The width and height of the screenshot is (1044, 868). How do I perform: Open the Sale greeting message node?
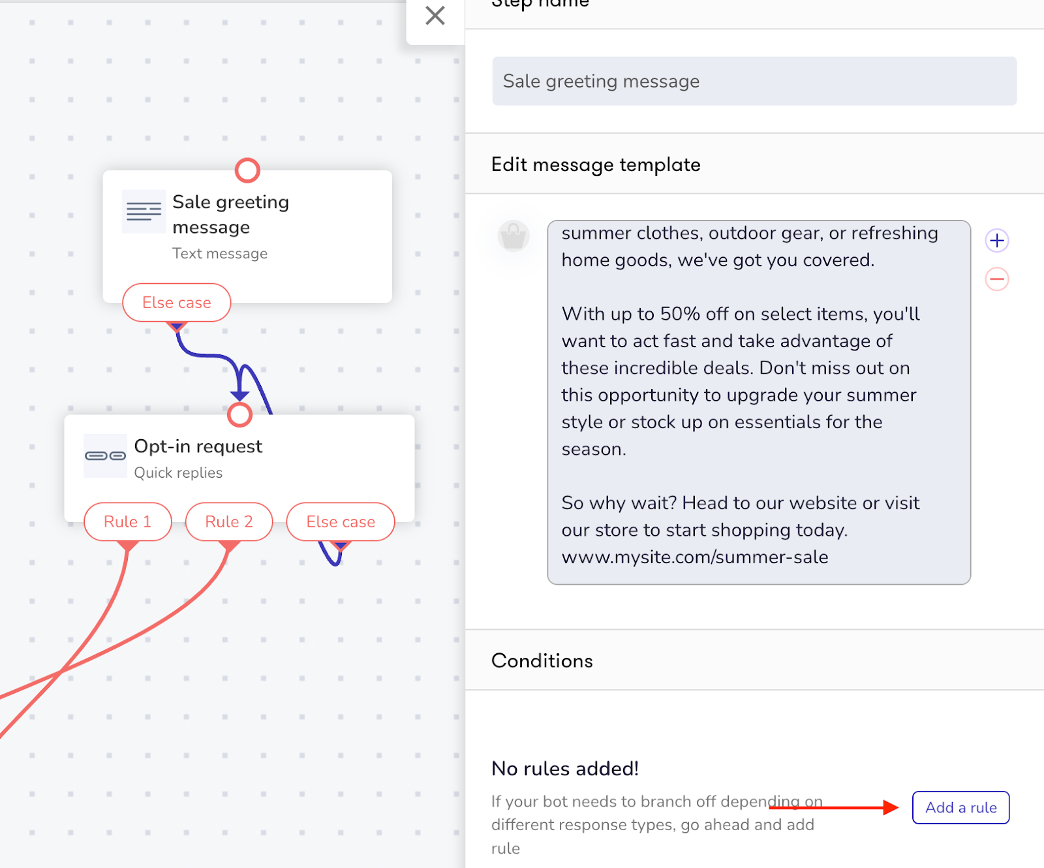[x=247, y=236]
